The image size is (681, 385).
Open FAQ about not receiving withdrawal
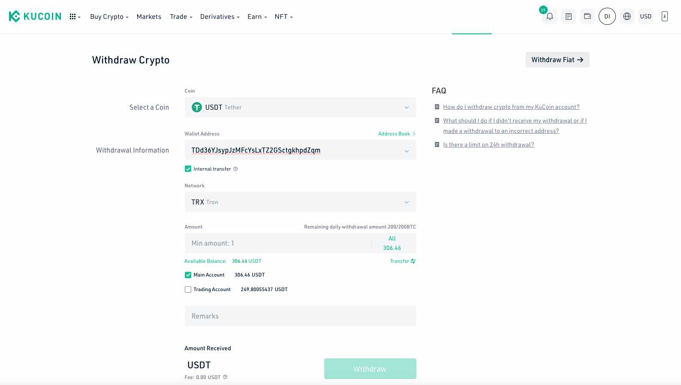[x=515, y=126]
